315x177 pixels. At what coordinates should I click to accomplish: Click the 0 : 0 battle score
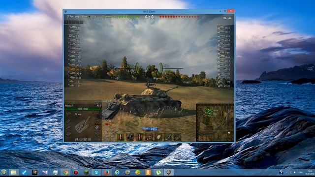pos(149,17)
